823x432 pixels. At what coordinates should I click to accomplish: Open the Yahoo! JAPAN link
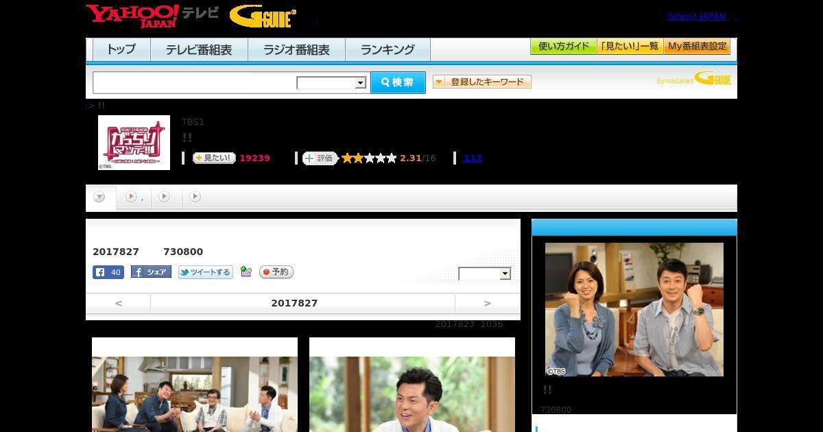696,16
